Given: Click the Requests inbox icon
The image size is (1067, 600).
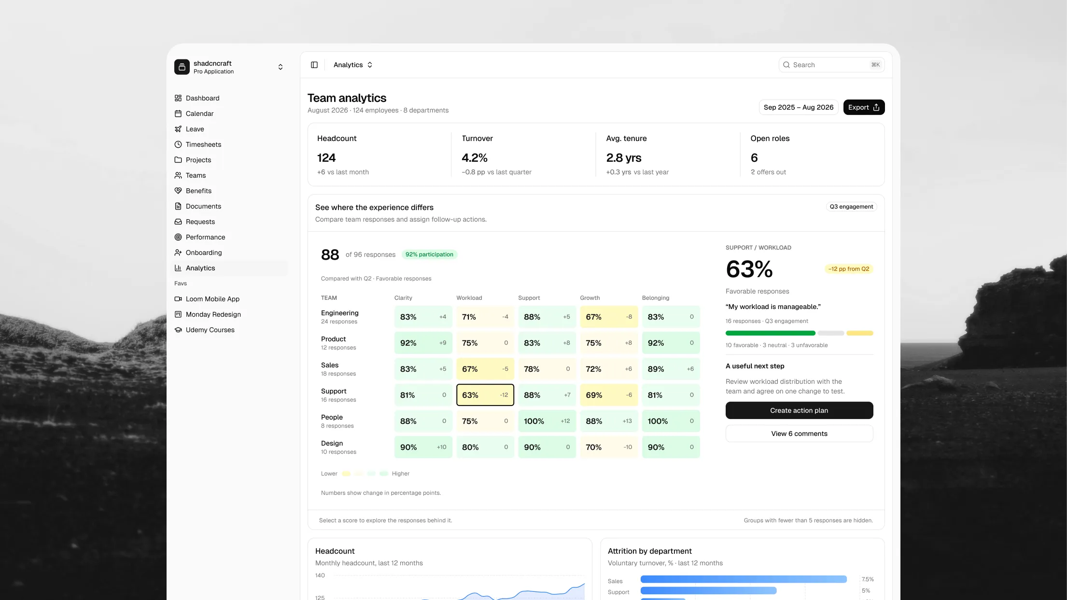Looking at the screenshot, I should click(x=178, y=222).
